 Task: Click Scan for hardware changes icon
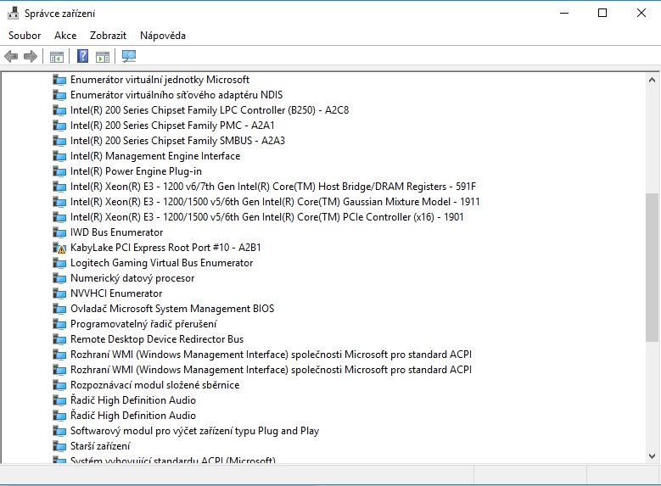(x=128, y=57)
